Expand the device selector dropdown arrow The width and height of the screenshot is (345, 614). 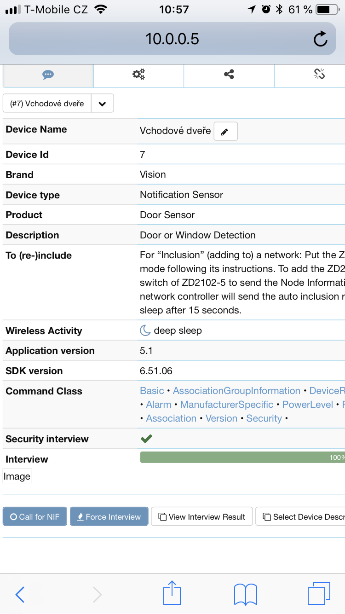point(102,104)
